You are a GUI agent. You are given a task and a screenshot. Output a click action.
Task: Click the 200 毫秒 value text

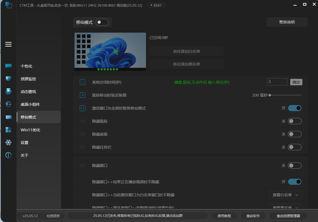260,95
